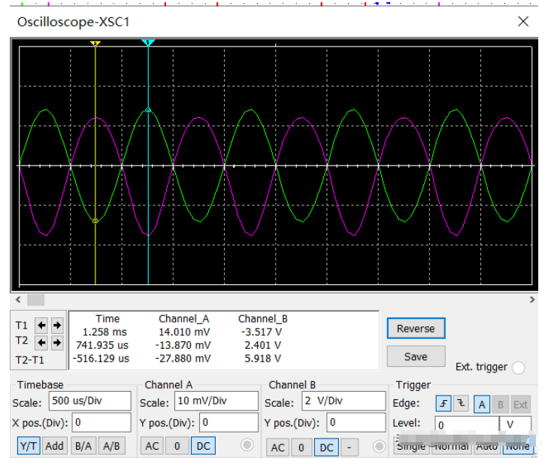Viewport: 545px width, 464px height.
Task: Move cursor T1 left with arrow
Action: [41, 326]
